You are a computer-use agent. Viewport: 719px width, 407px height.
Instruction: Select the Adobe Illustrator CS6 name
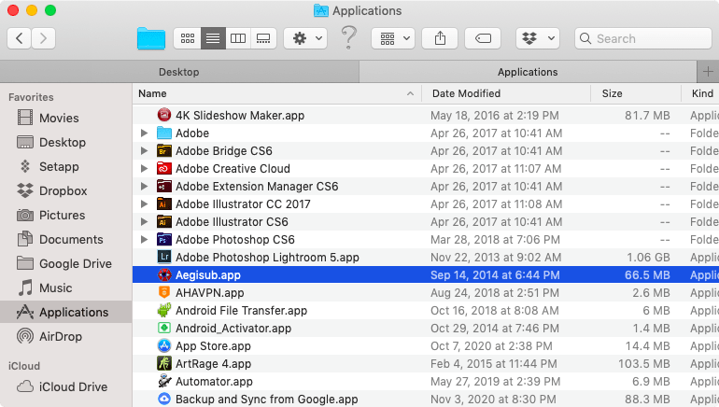pyautogui.click(x=232, y=222)
